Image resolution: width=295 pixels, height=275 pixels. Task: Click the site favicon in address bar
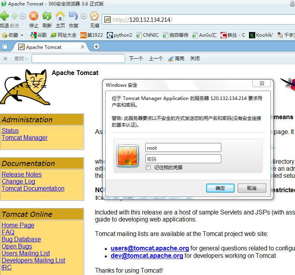108,20
